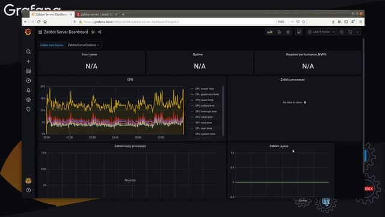385x217 pixels.
Task: Open the Help question mark icon
Action: (28, 190)
